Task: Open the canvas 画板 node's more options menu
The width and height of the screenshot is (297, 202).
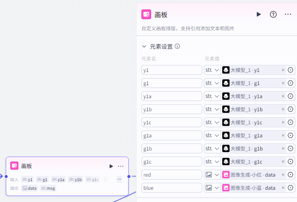Action: click(x=121, y=166)
